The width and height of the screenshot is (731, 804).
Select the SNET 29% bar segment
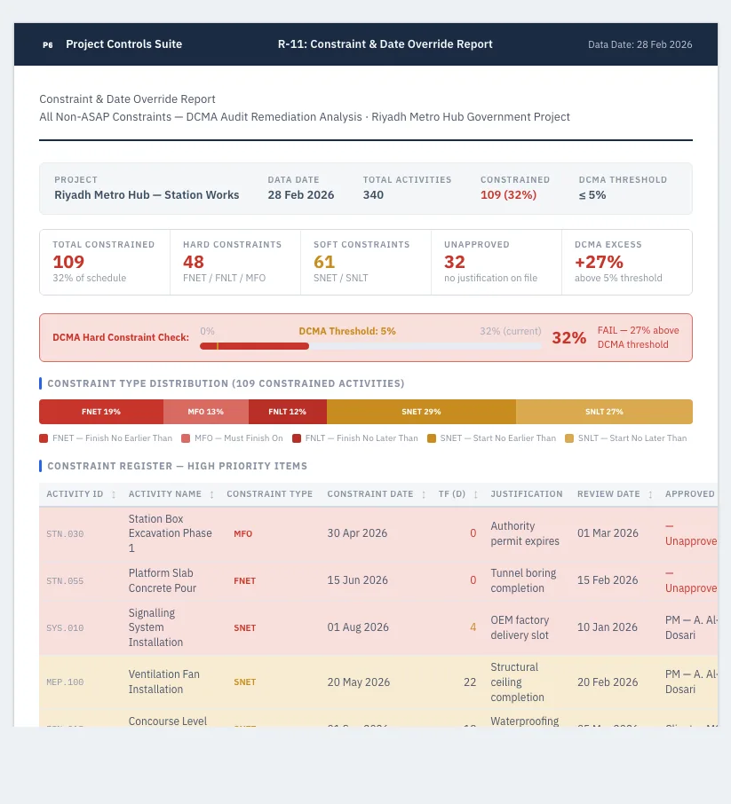(421, 412)
